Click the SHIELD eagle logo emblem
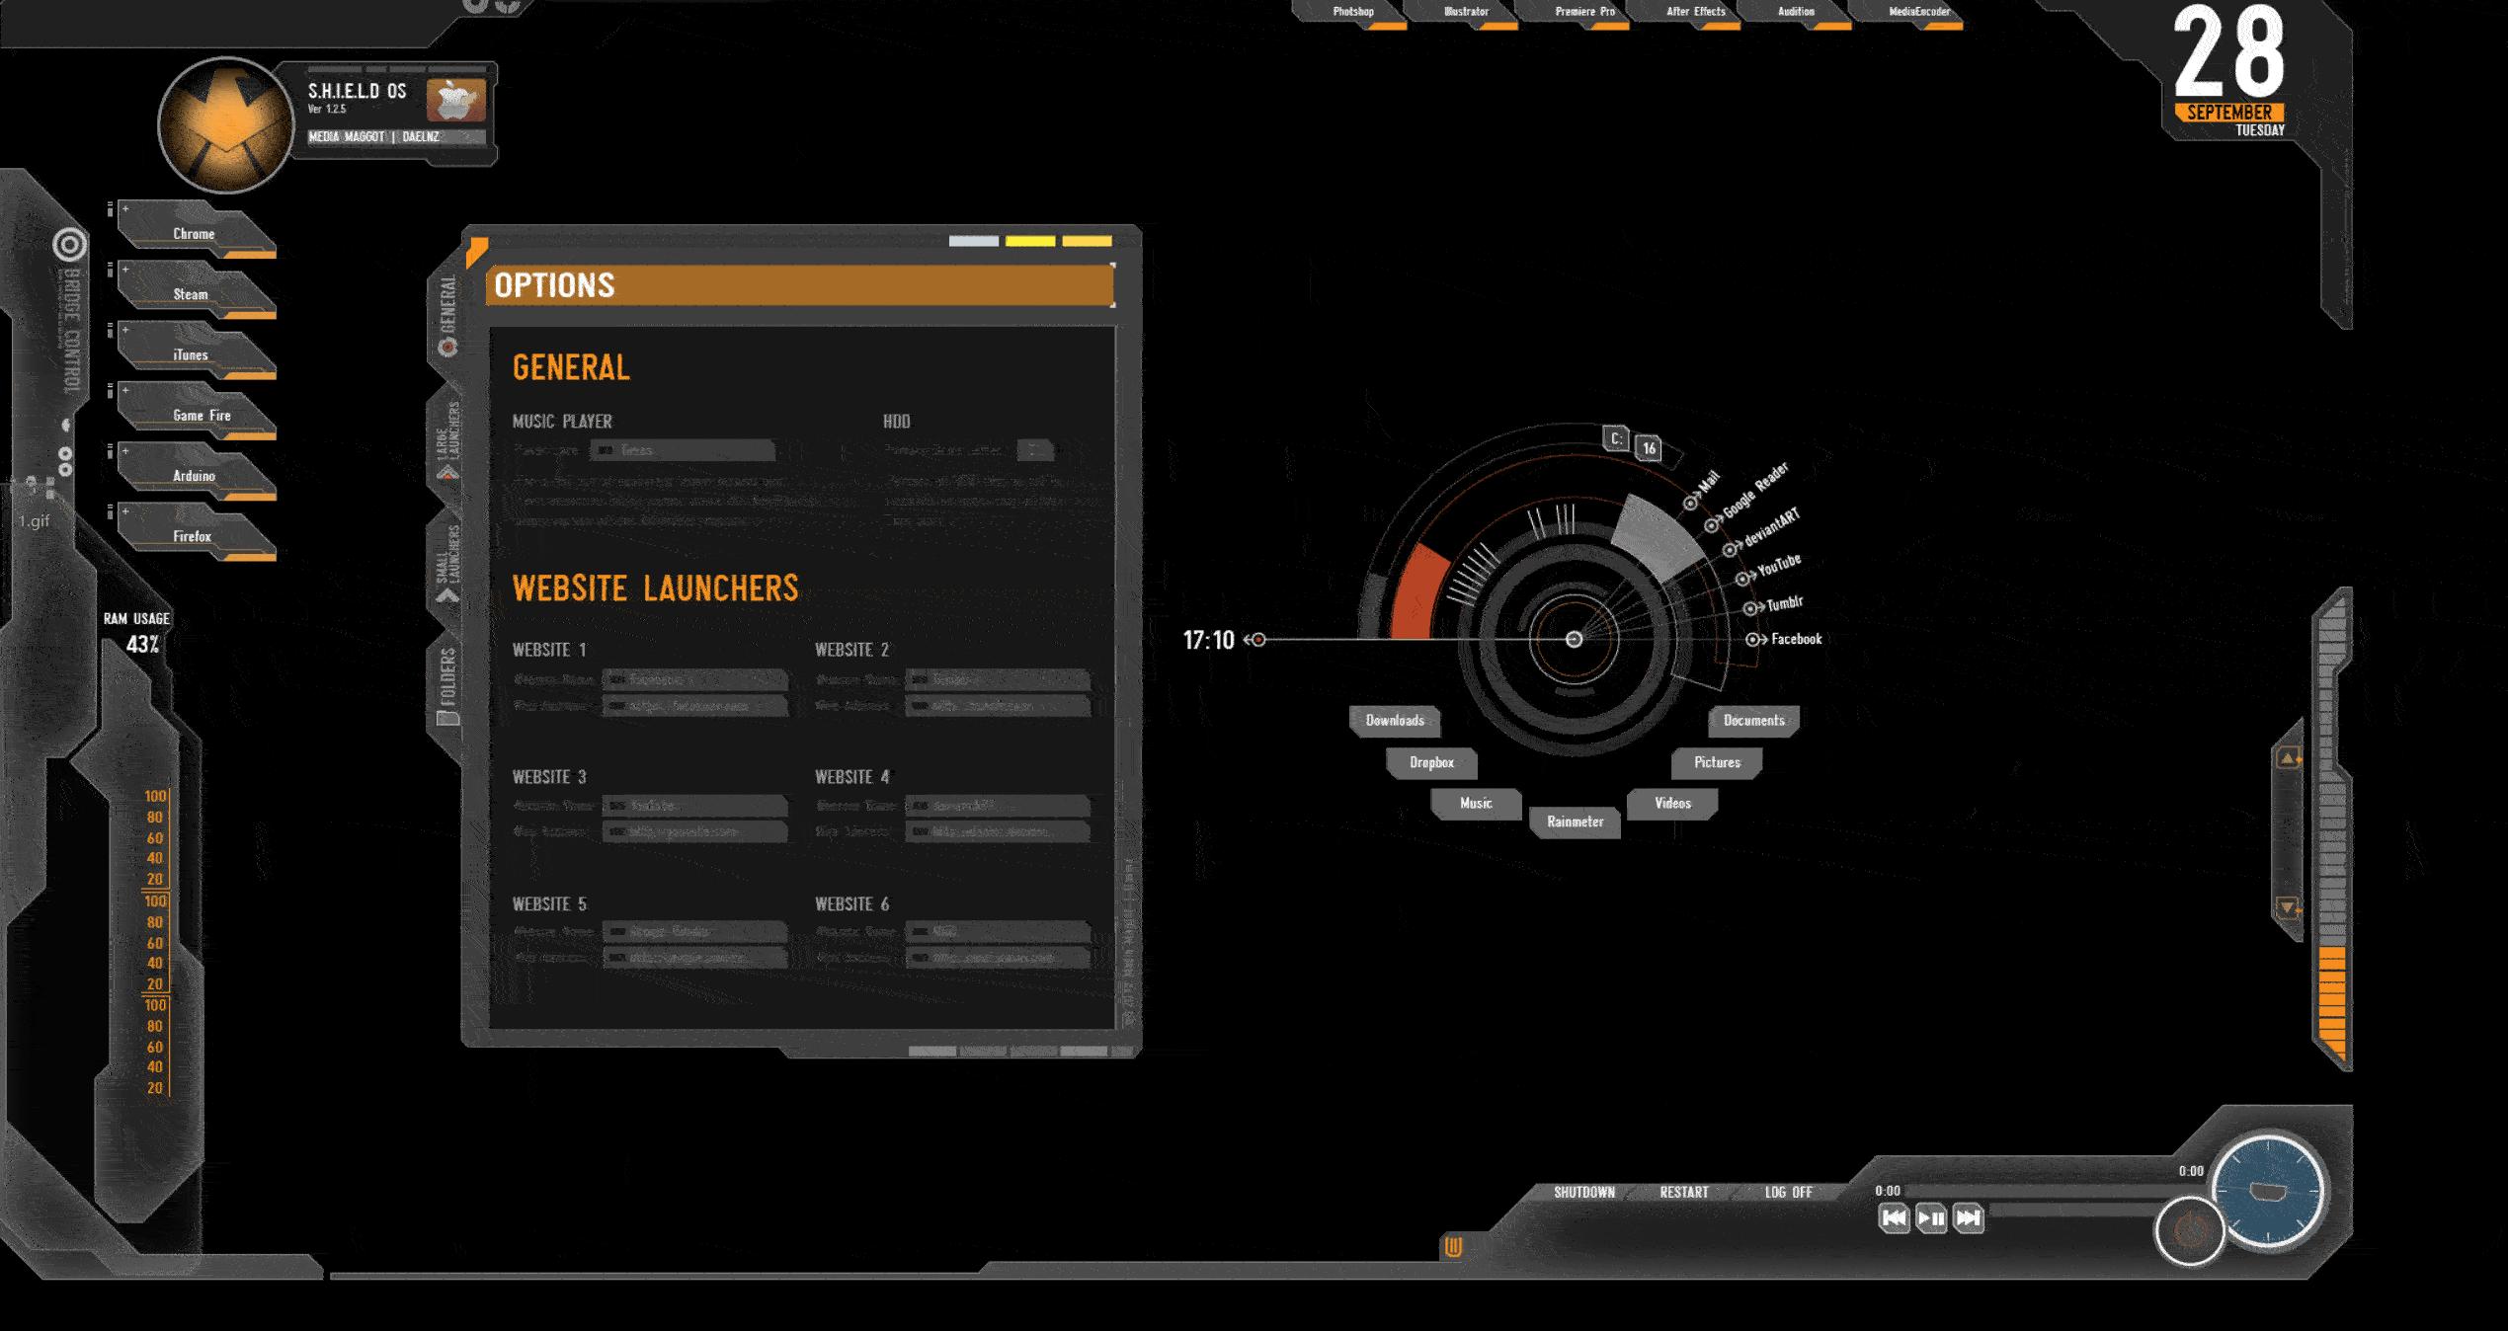The image size is (2508, 1331). tap(226, 125)
